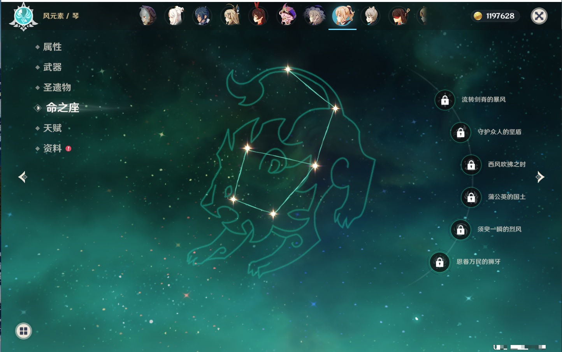Screen dimensions: 562x352
Task: Click the 风元素 / 琴 title text
Action: coord(61,16)
